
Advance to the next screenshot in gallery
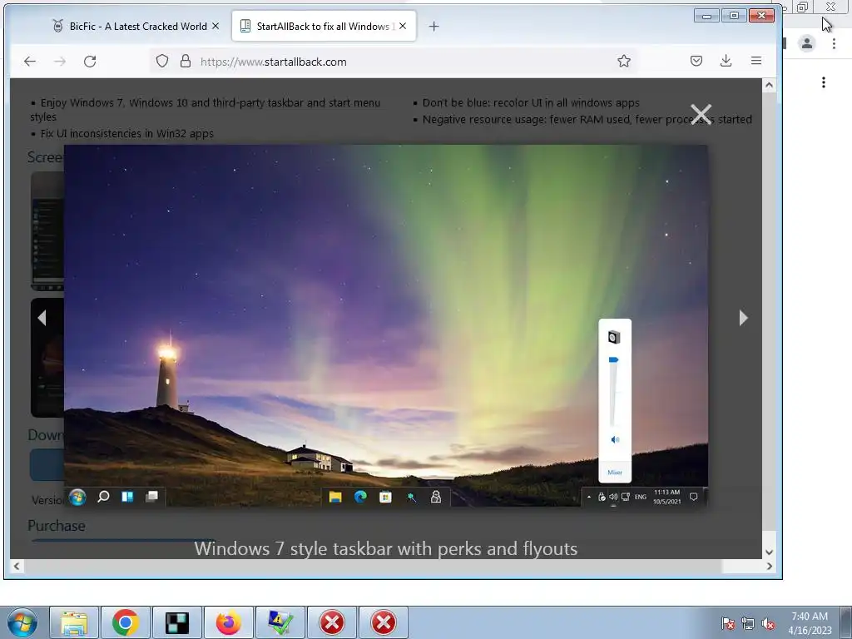743,318
